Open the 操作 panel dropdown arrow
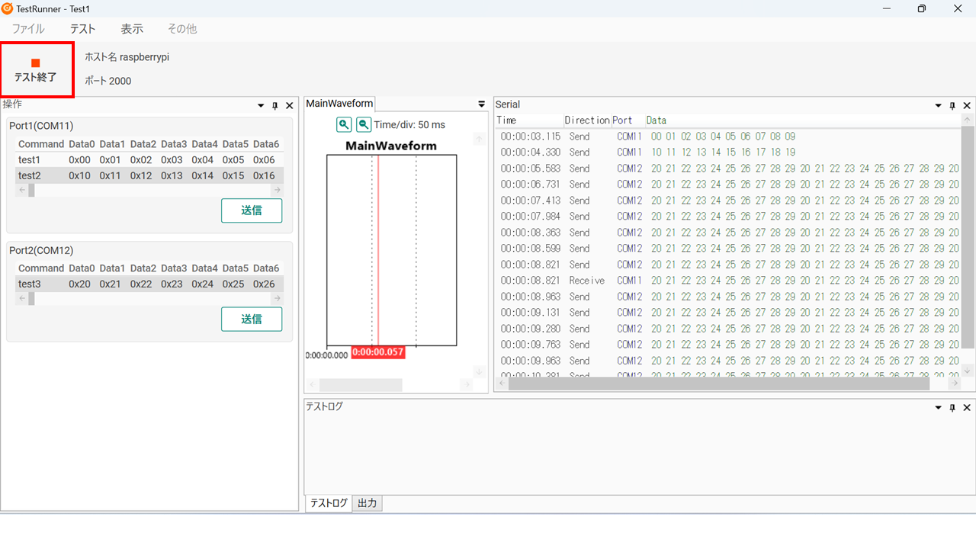This screenshot has height=549, width=976. [260, 105]
